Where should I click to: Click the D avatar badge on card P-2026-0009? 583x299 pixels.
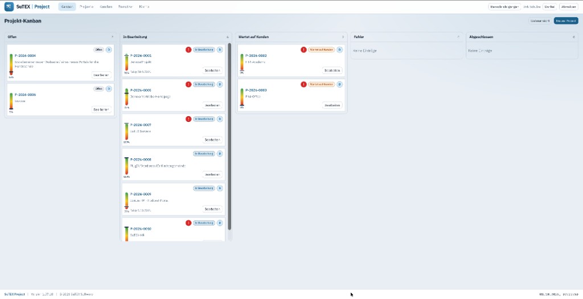coord(220,188)
